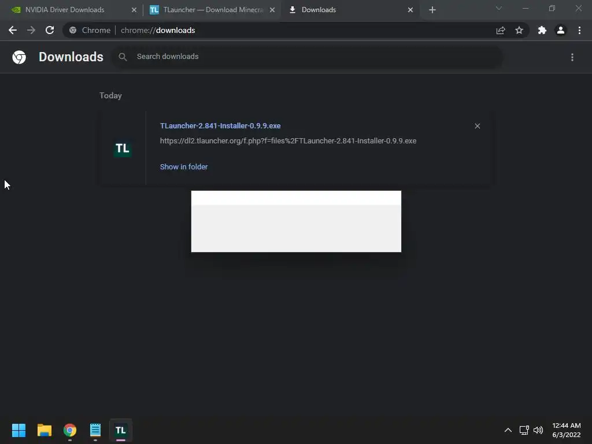The width and height of the screenshot is (592, 444).
Task: Open the Extensions puzzle icon
Action: click(542, 30)
